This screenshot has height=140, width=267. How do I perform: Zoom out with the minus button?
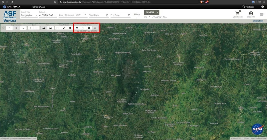point(37,28)
